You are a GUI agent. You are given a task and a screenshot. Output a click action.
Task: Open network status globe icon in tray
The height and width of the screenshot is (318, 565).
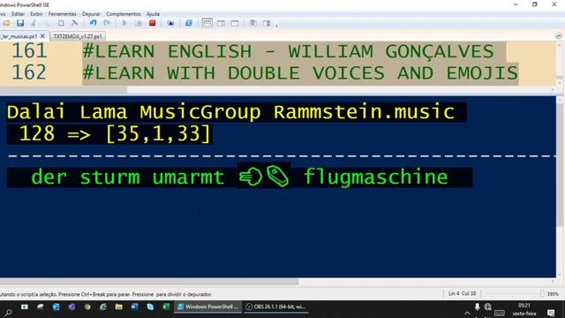click(x=488, y=307)
